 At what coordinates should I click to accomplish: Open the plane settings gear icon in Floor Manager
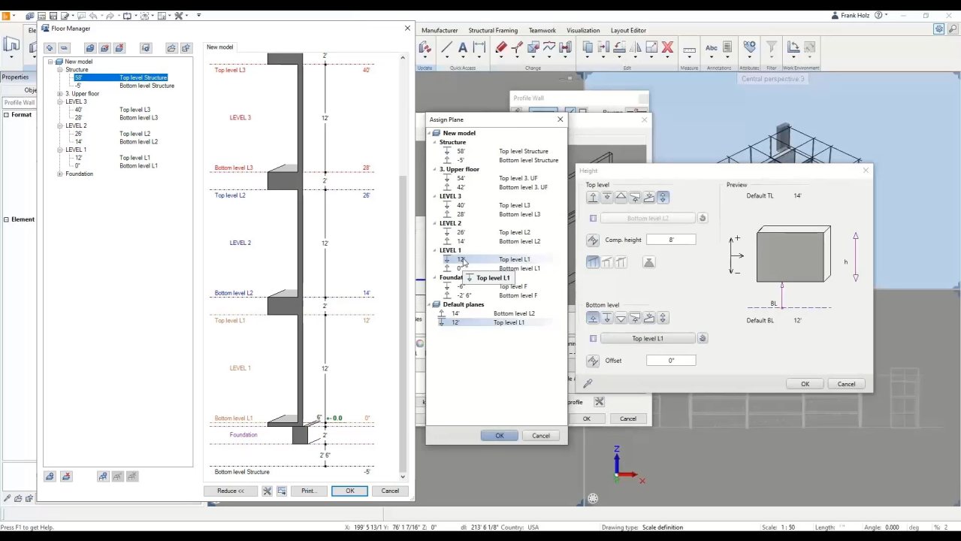147,47
